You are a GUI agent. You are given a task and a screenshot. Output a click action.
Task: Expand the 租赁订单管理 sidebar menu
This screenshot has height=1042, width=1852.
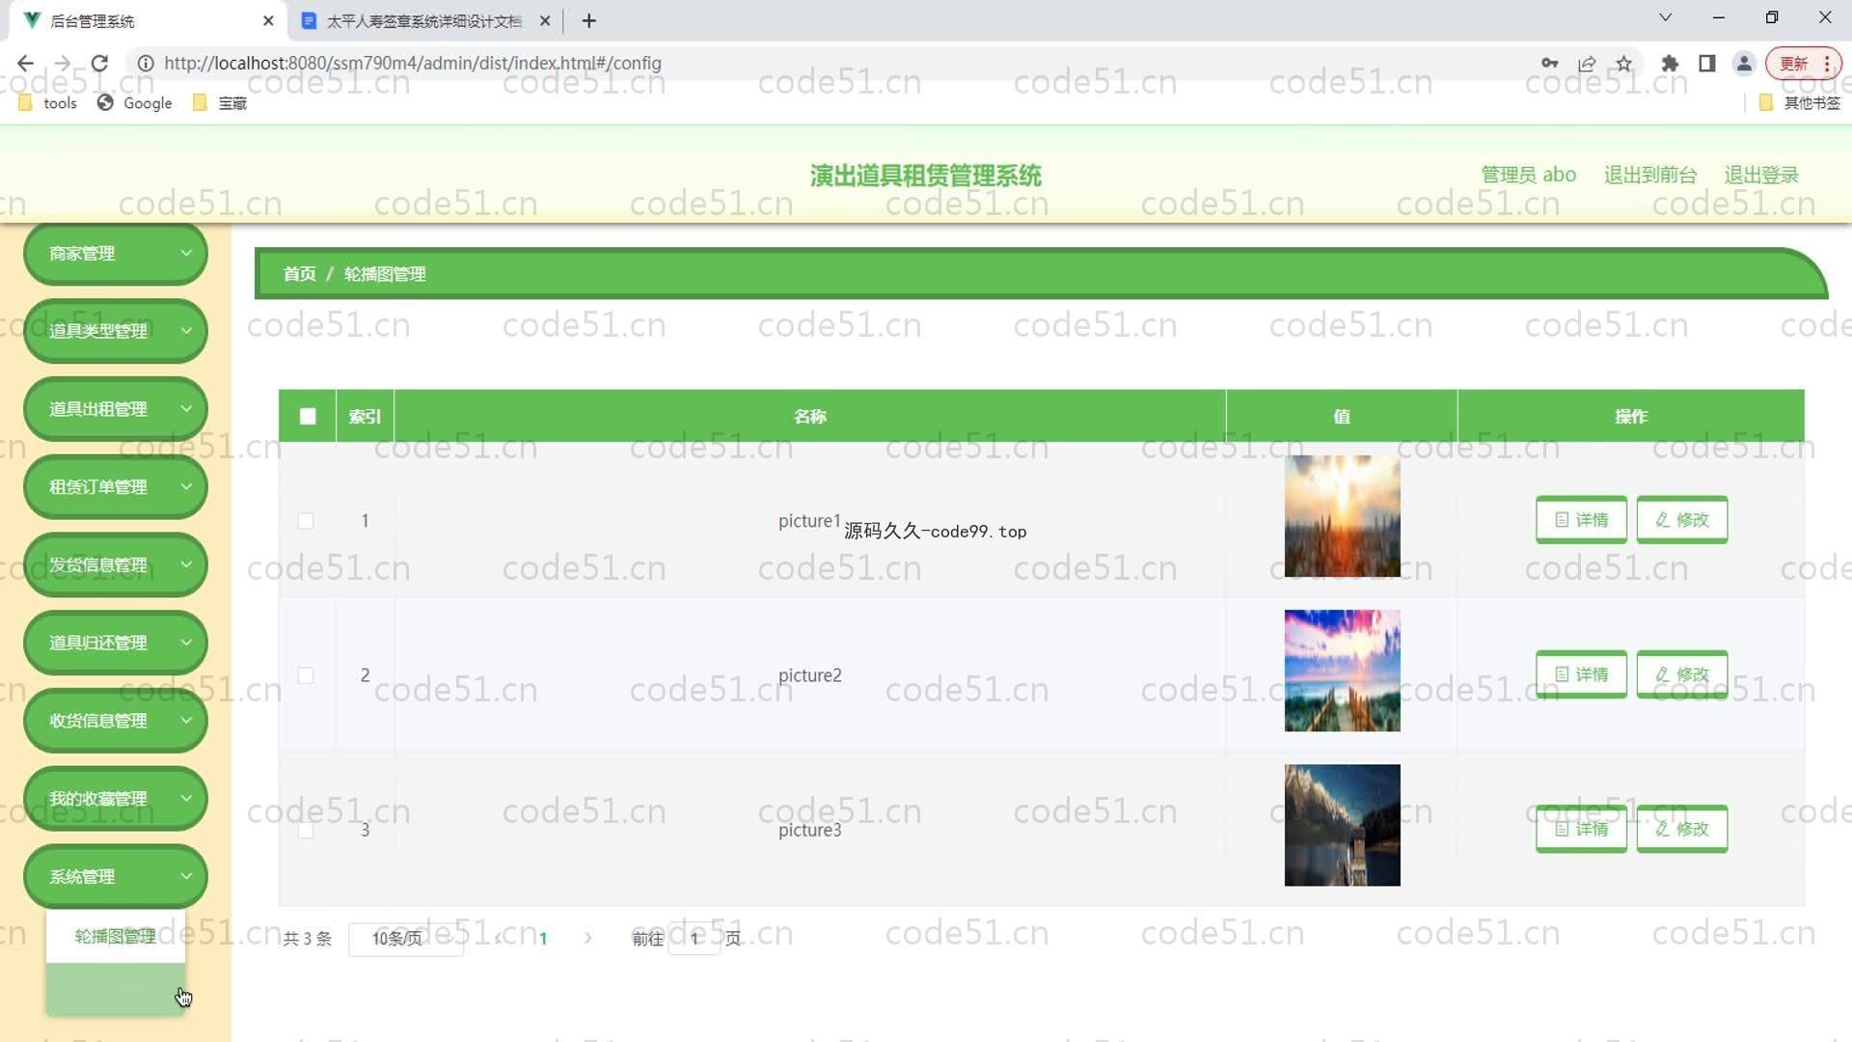[x=116, y=487]
